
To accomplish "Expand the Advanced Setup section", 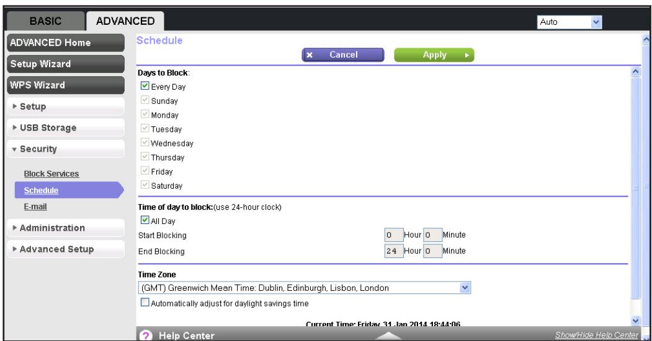I will point(66,249).
